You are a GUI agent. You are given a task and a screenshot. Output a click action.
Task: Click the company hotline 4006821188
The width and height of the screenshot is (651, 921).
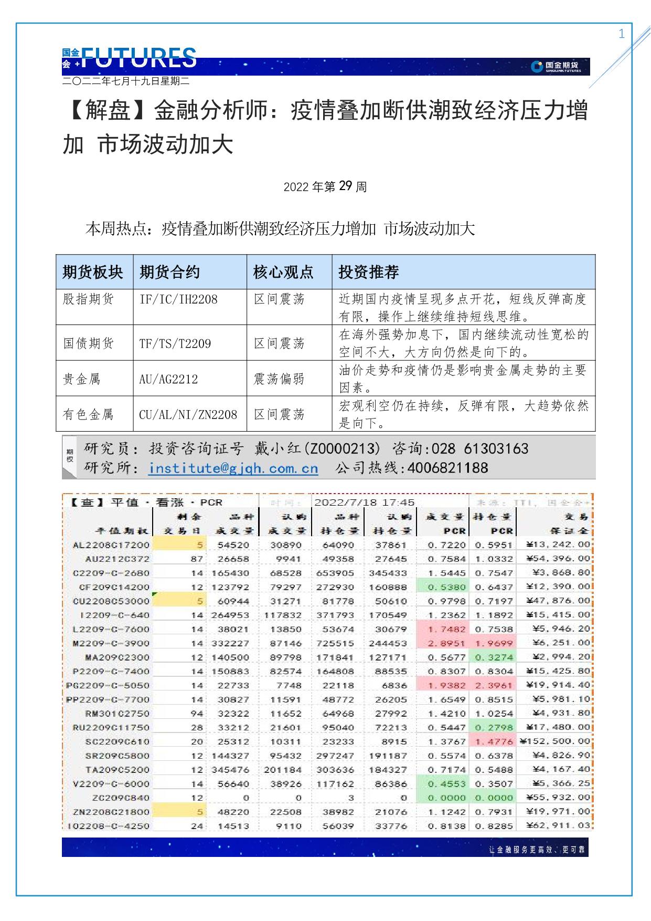[x=447, y=468]
